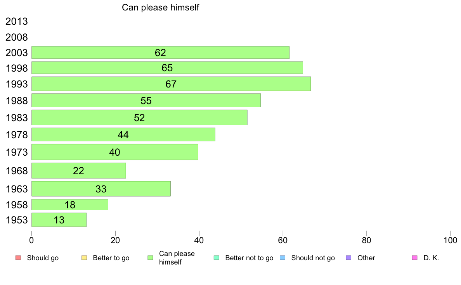This screenshot has width=461, height=285.
Task: Click the 1958 bar showing 18
Action: coord(70,205)
